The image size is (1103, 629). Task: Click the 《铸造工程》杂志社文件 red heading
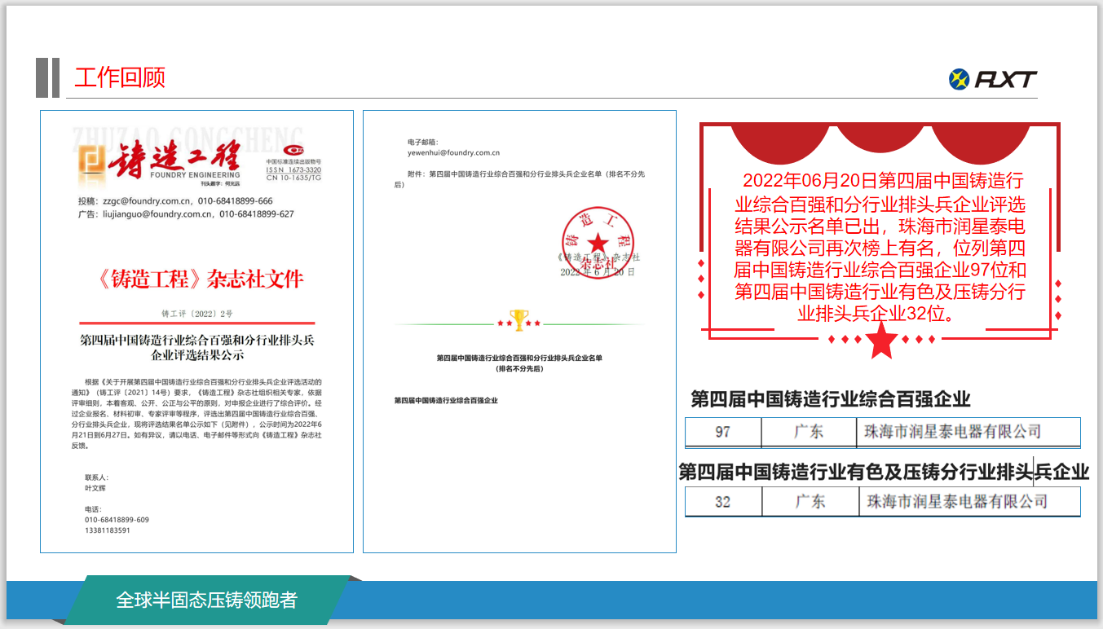tap(200, 279)
